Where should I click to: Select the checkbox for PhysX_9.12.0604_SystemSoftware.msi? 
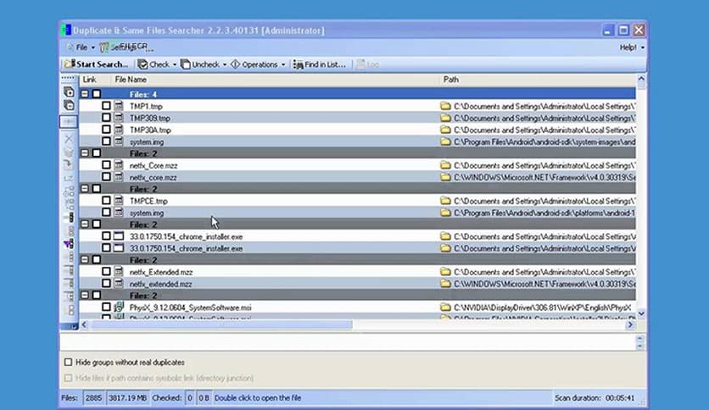click(x=106, y=307)
